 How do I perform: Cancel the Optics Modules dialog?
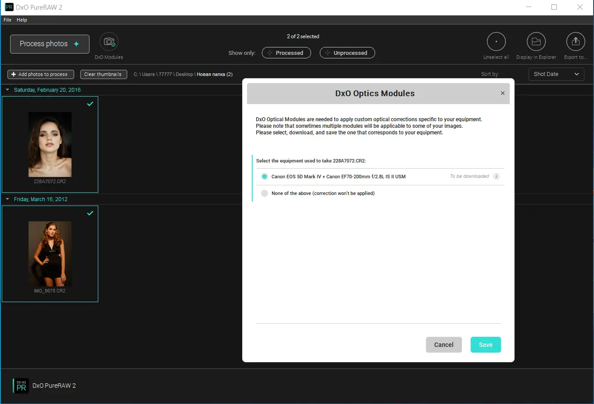(444, 345)
